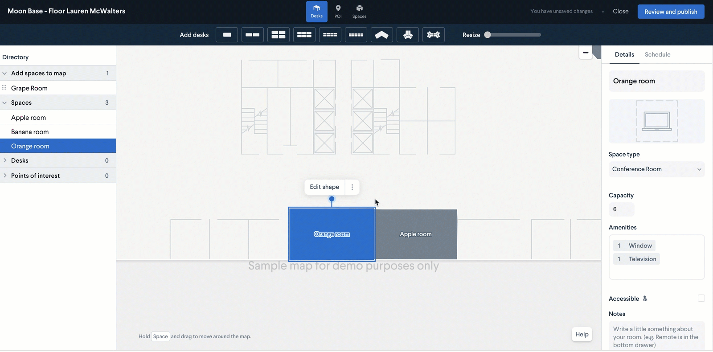
Task: Open the Help button
Action: (x=582, y=334)
